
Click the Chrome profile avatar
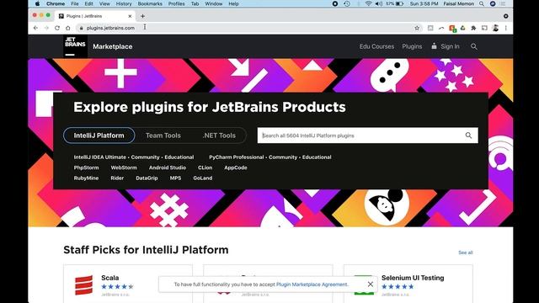tap(495, 28)
